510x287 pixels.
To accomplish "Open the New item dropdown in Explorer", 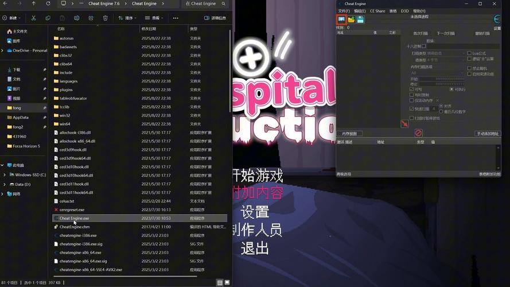I will (11, 18).
